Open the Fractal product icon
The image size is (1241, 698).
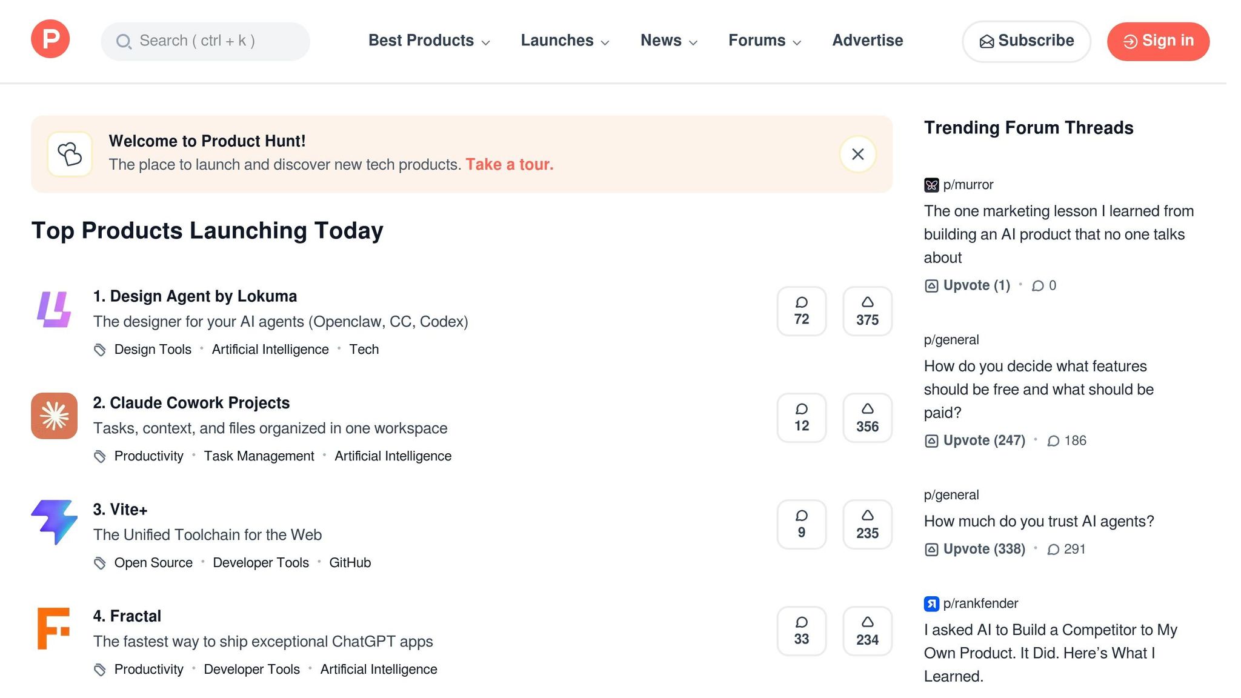(54, 629)
